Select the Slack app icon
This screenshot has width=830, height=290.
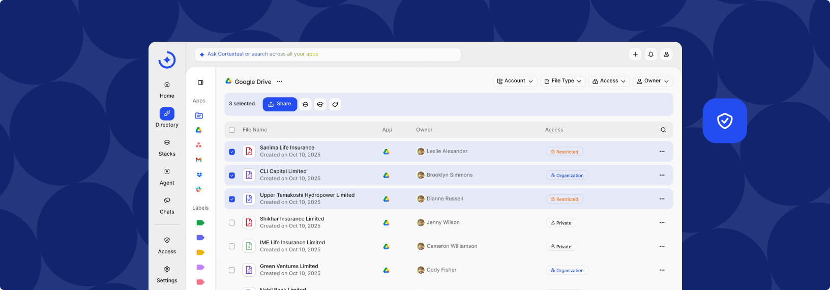pos(199,189)
